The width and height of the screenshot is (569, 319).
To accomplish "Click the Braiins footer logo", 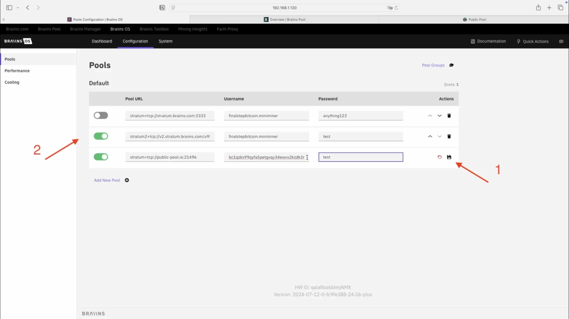I will pos(93,314).
